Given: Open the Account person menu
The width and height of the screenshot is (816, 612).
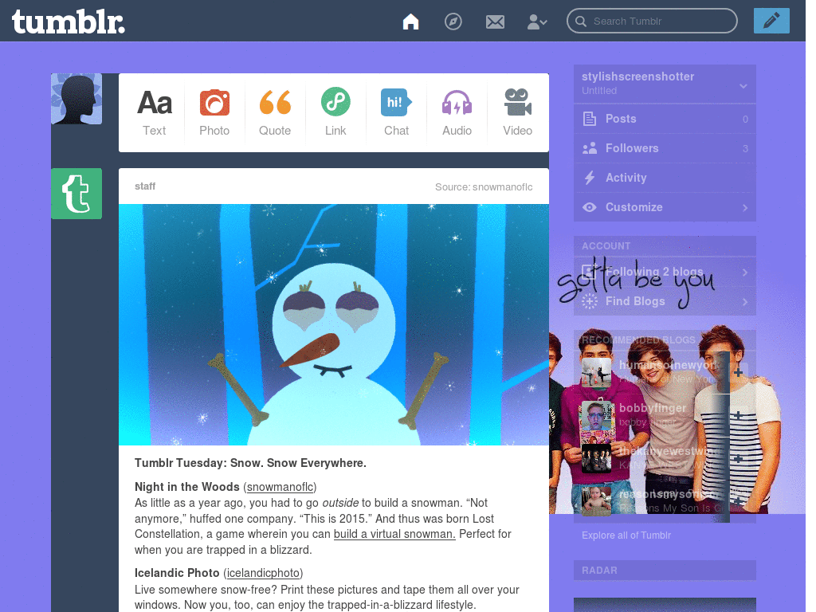Looking at the screenshot, I should pos(536,22).
